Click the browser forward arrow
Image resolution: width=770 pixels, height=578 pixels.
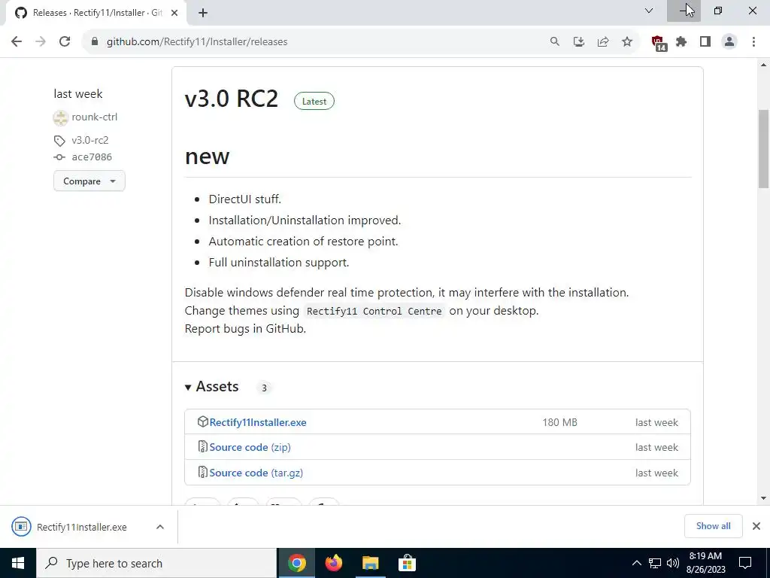coord(41,42)
